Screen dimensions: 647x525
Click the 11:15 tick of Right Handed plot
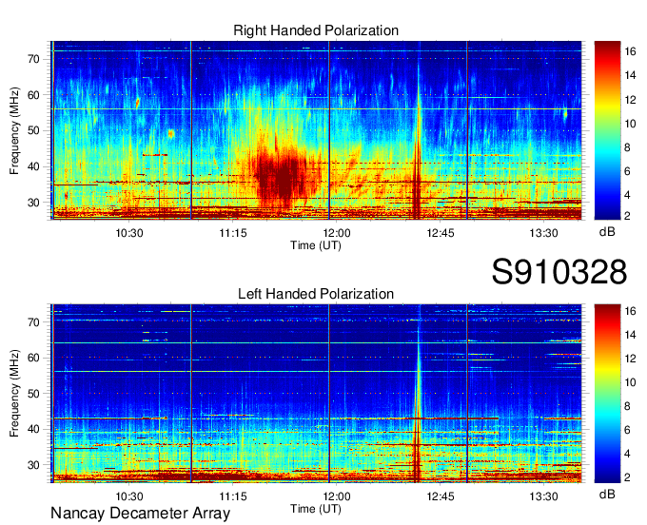(233, 233)
